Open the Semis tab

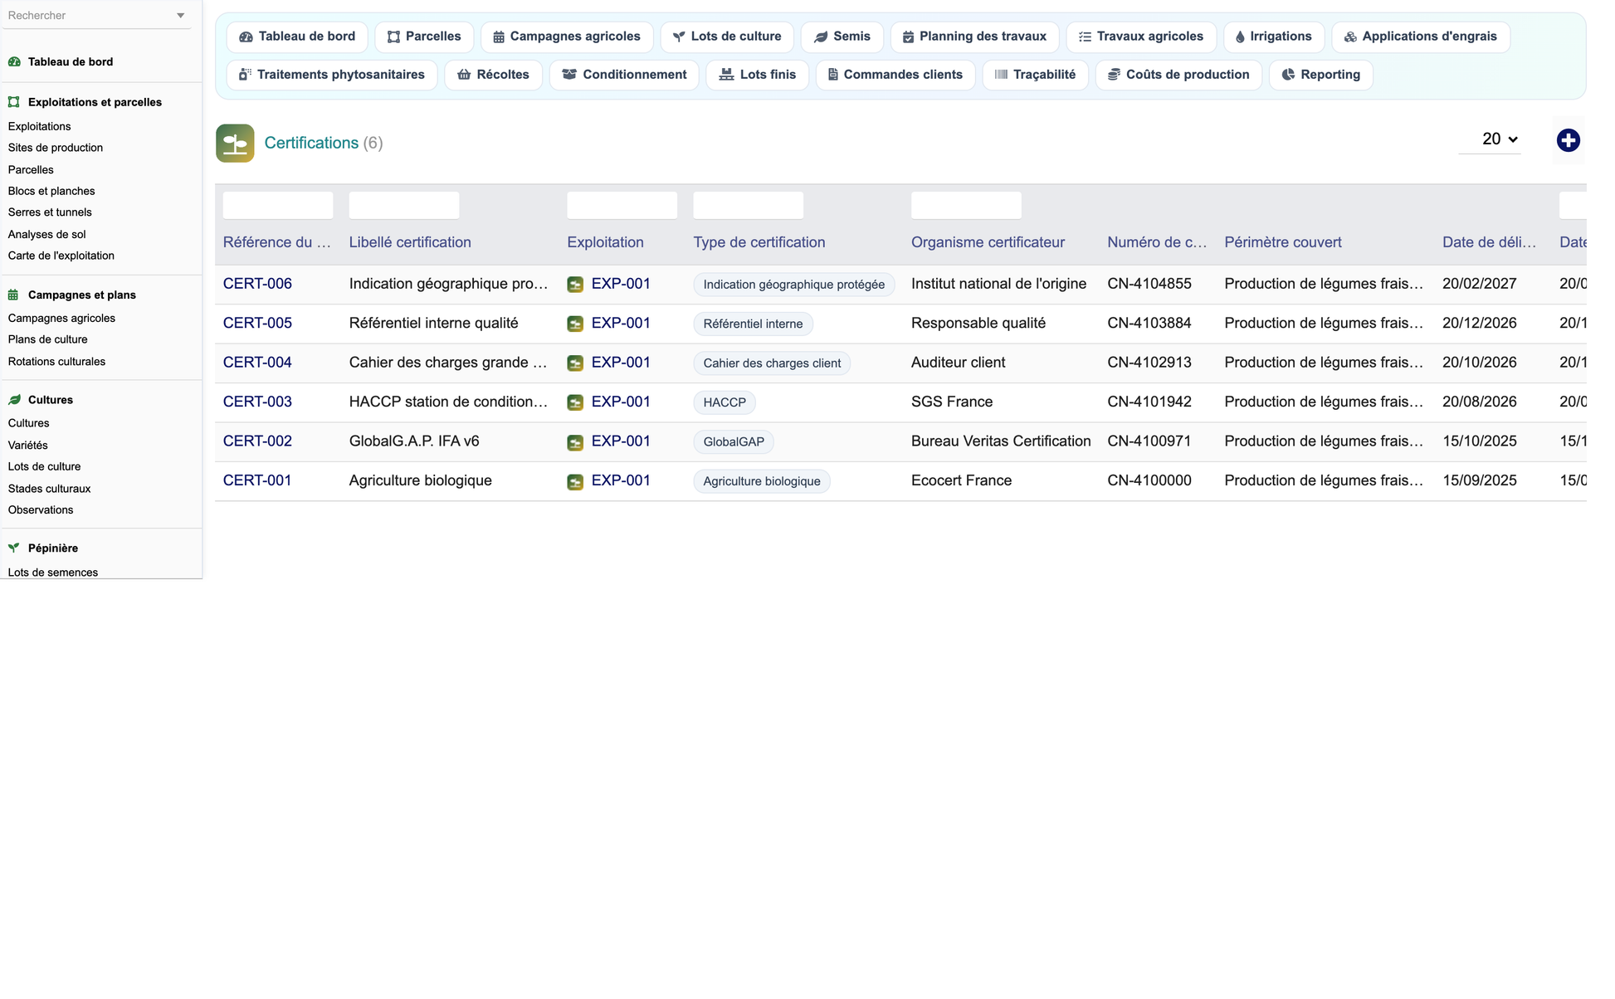coord(842,37)
